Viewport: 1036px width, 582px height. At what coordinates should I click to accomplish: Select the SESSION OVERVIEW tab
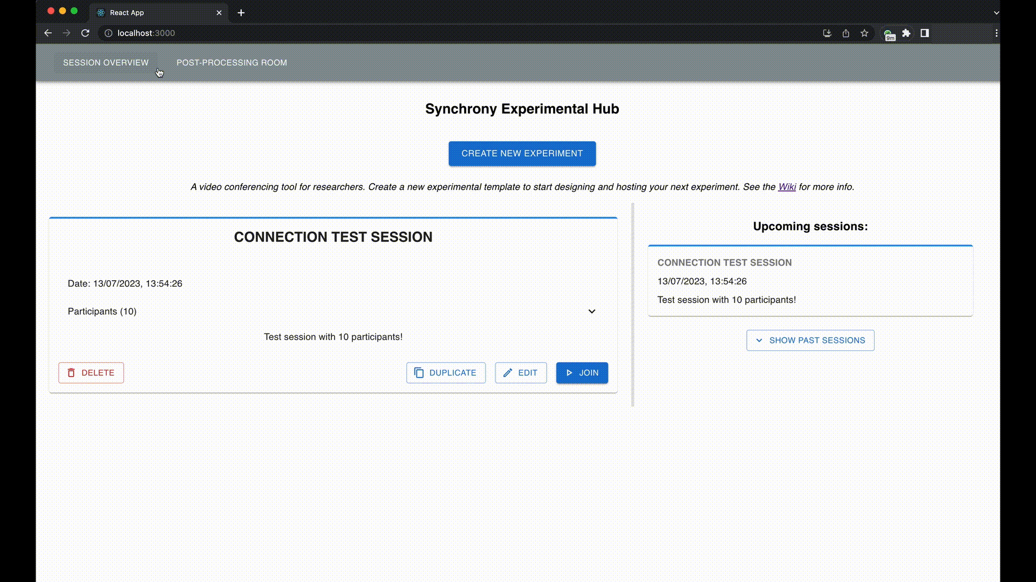click(x=105, y=63)
